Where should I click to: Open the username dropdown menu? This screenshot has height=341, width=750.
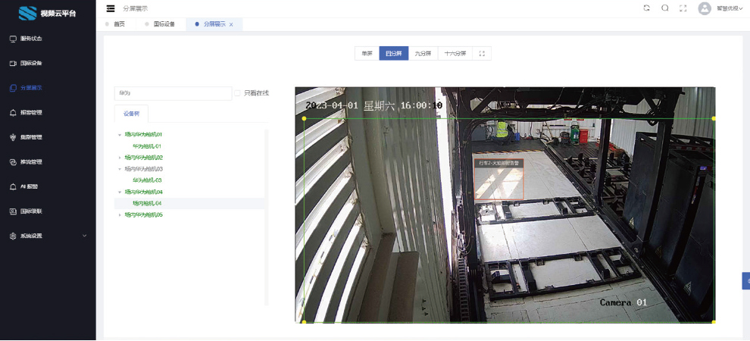[x=730, y=8]
